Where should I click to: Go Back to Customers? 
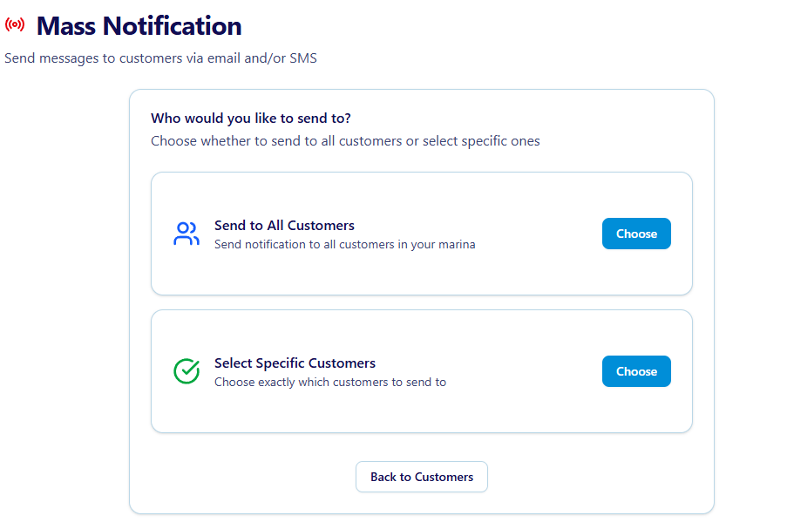pyautogui.click(x=422, y=477)
